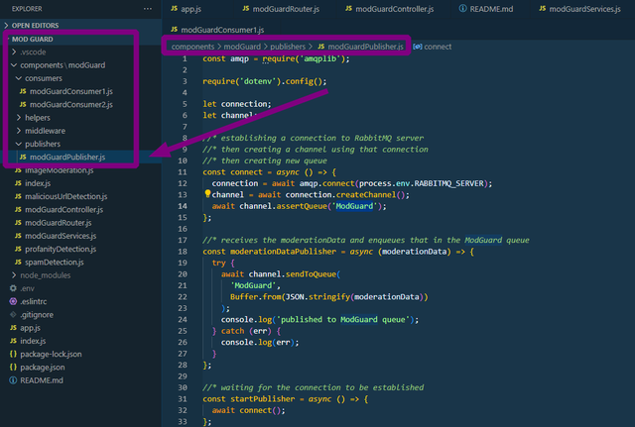Open maliciousUrlDetection.js file
This screenshot has width=635, height=427.
66,196
